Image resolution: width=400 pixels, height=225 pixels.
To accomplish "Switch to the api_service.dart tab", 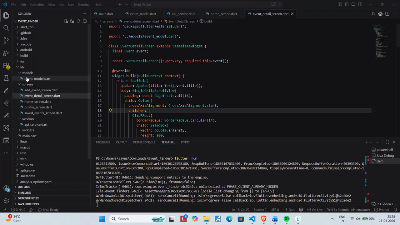I will [183, 14].
